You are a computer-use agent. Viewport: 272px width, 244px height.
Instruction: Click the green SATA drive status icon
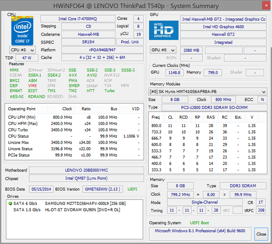(x=10, y=203)
